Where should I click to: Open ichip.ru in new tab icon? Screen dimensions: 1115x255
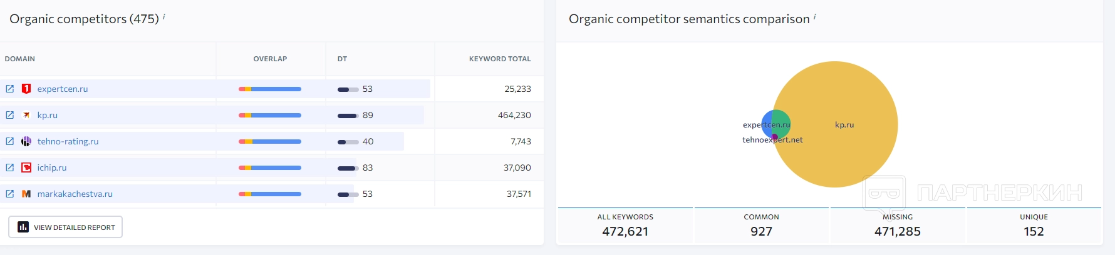[x=10, y=167]
